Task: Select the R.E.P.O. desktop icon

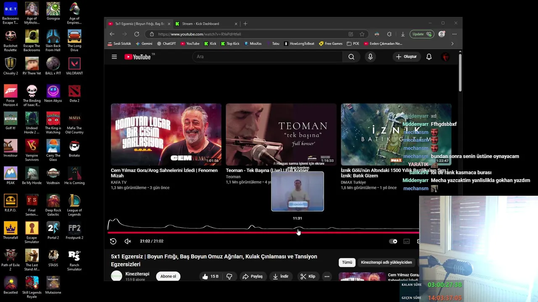Action: (11, 203)
